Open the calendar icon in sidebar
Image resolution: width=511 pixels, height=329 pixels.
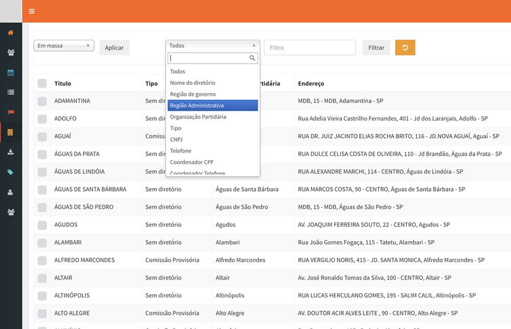[11, 72]
